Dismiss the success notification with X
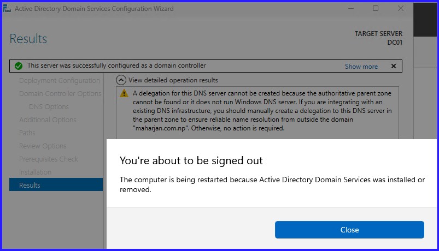The width and height of the screenshot is (439, 251). click(x=394, y=66)
